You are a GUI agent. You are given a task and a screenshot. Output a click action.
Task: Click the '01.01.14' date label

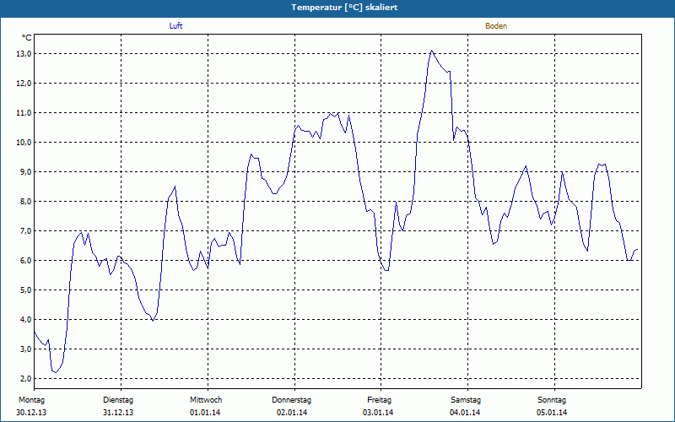(205, 413)
